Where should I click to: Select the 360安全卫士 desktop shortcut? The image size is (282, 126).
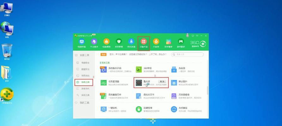[x=7, y=96]
